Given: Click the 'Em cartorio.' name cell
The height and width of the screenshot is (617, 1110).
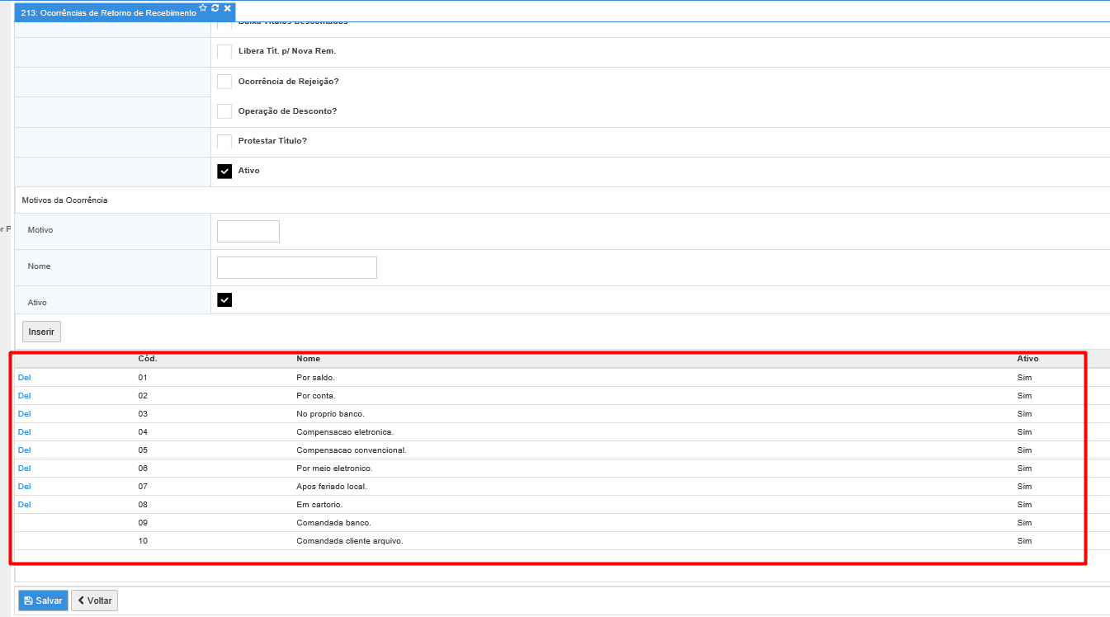Looking at the screenshot, I should 319,504.
